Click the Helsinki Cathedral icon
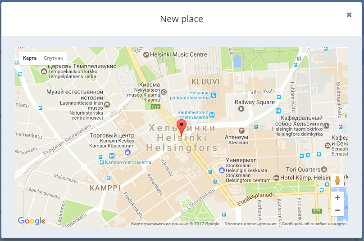Screen dimensions: 364x241 click(x=327, y=125)
